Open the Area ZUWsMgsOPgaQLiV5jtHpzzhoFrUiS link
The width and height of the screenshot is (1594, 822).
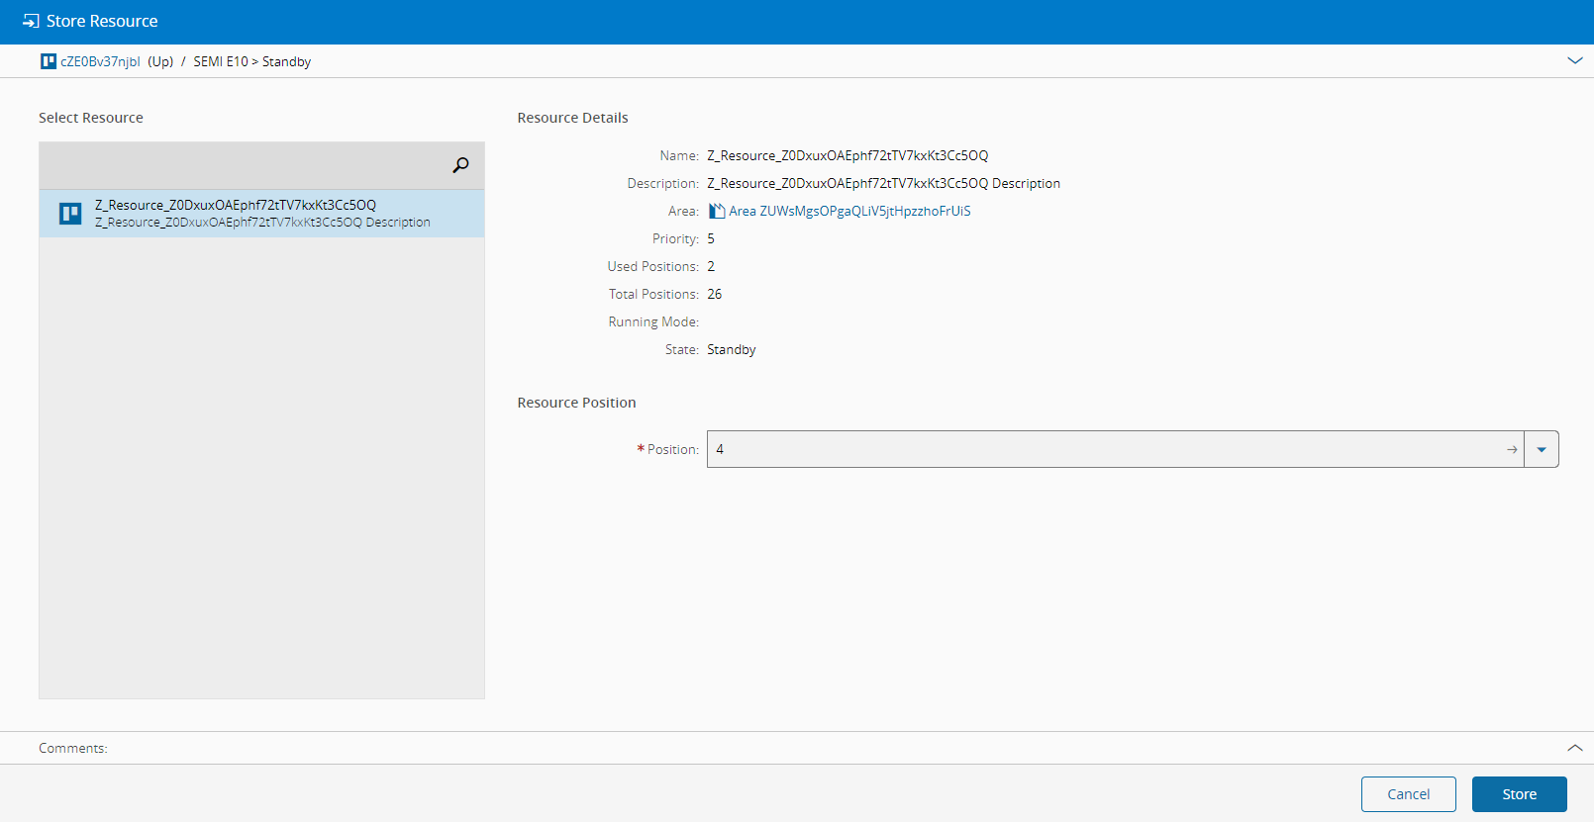(849, 211)
